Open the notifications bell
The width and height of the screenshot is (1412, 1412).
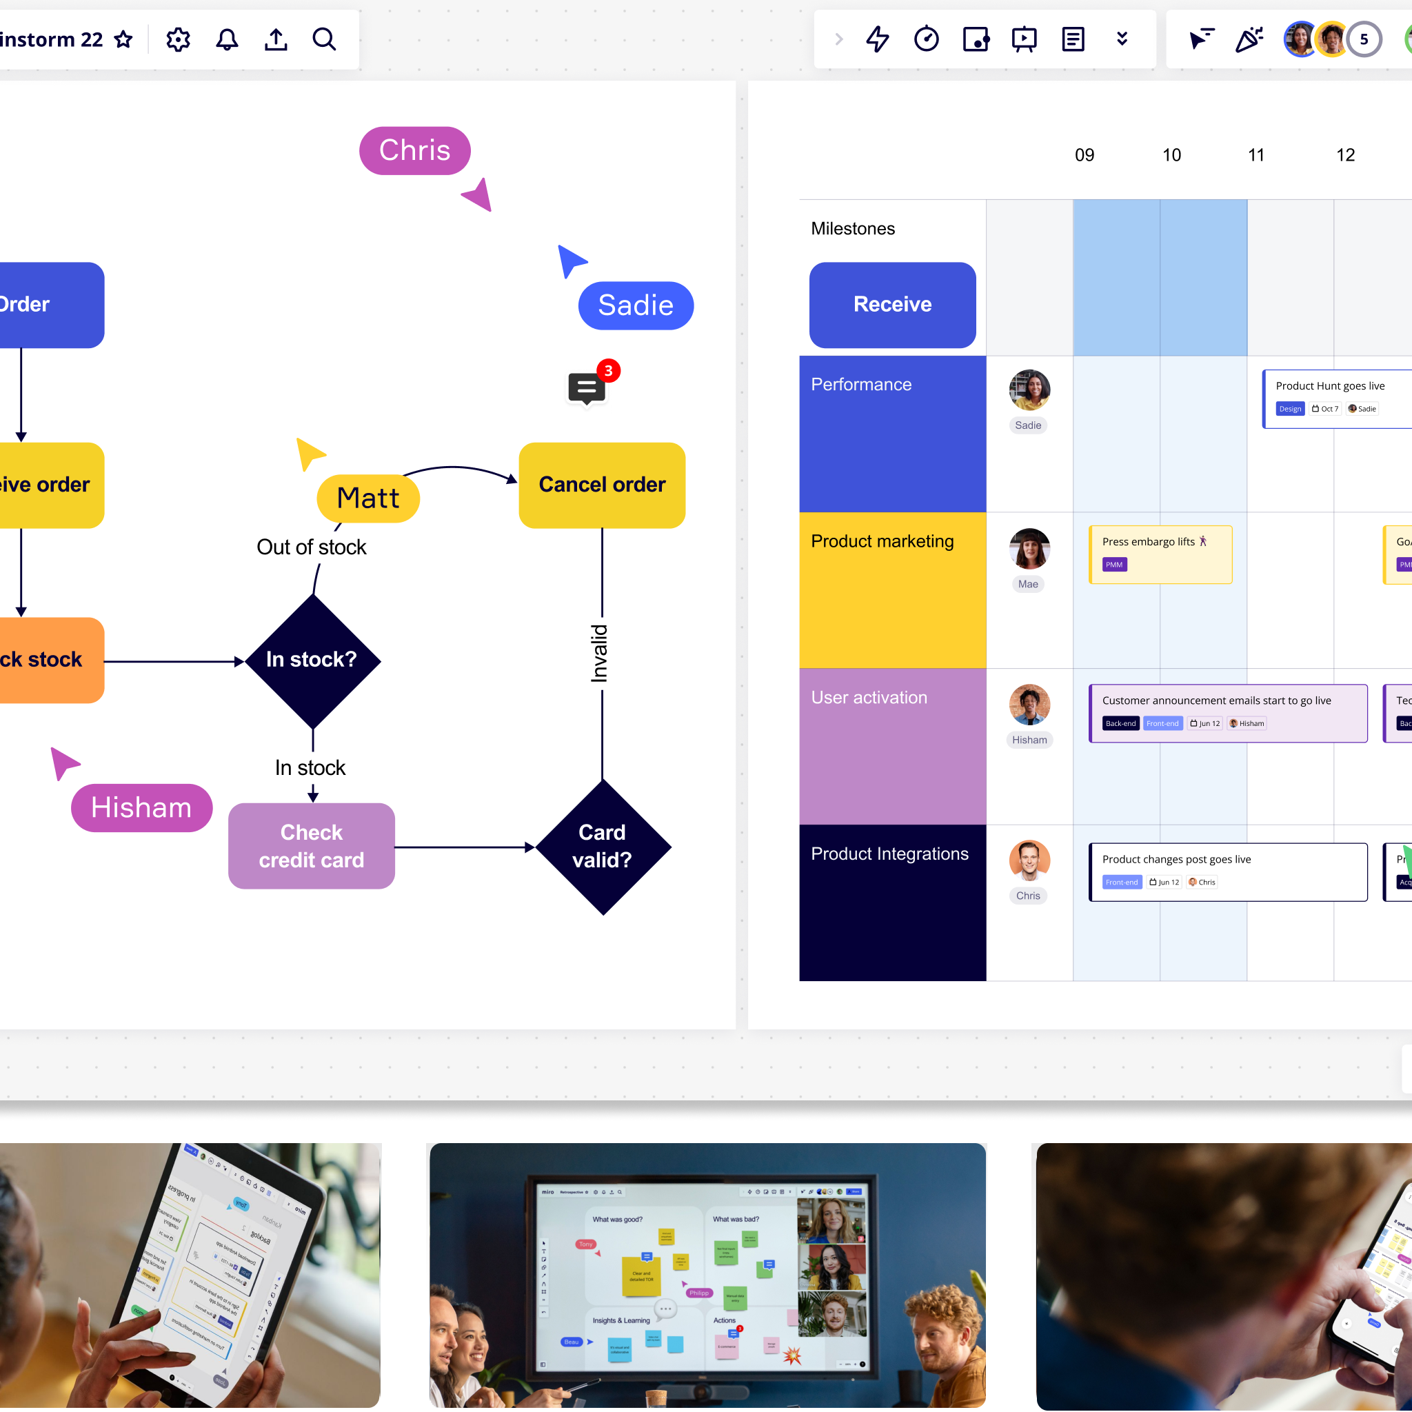[228, 39]
